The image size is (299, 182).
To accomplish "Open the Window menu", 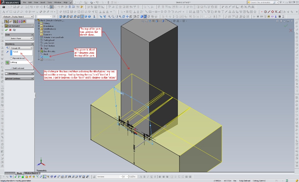I will pos(58,2).
